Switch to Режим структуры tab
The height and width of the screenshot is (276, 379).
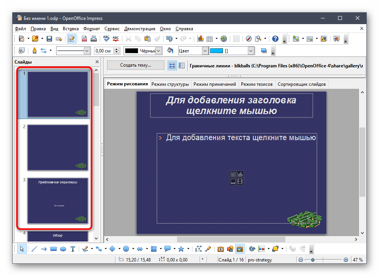click(x=170, y=84)
